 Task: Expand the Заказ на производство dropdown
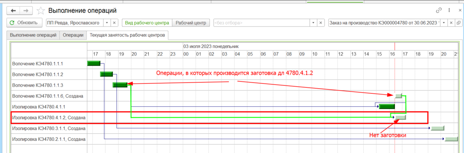444,23
